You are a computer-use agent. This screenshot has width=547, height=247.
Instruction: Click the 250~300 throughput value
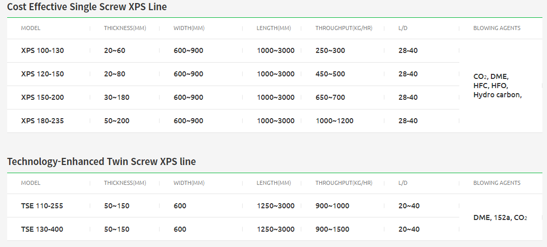click(x=330, y=50)
